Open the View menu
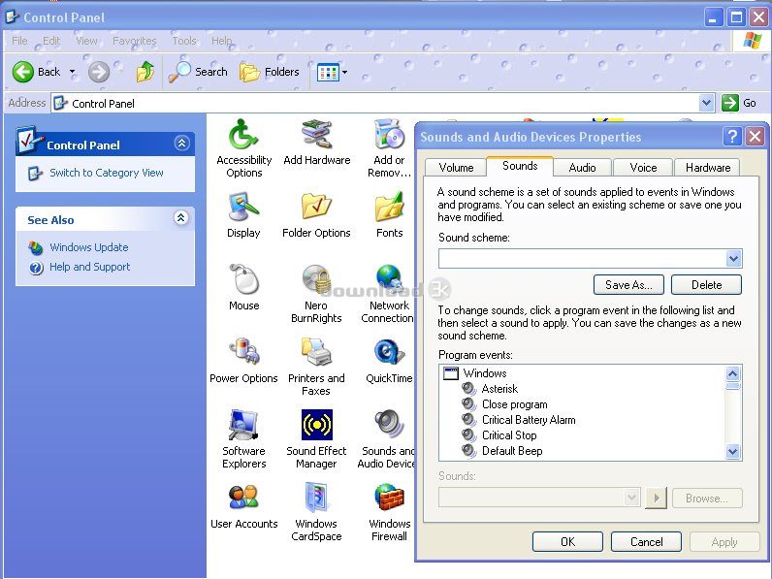This screenshot has height=579, width=772. 86,41
